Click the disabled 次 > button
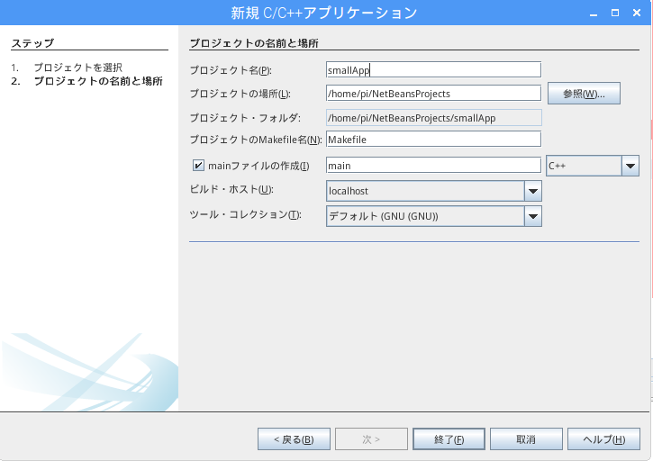Viewport: 653px width, 461px height. [x=371, y=439]
